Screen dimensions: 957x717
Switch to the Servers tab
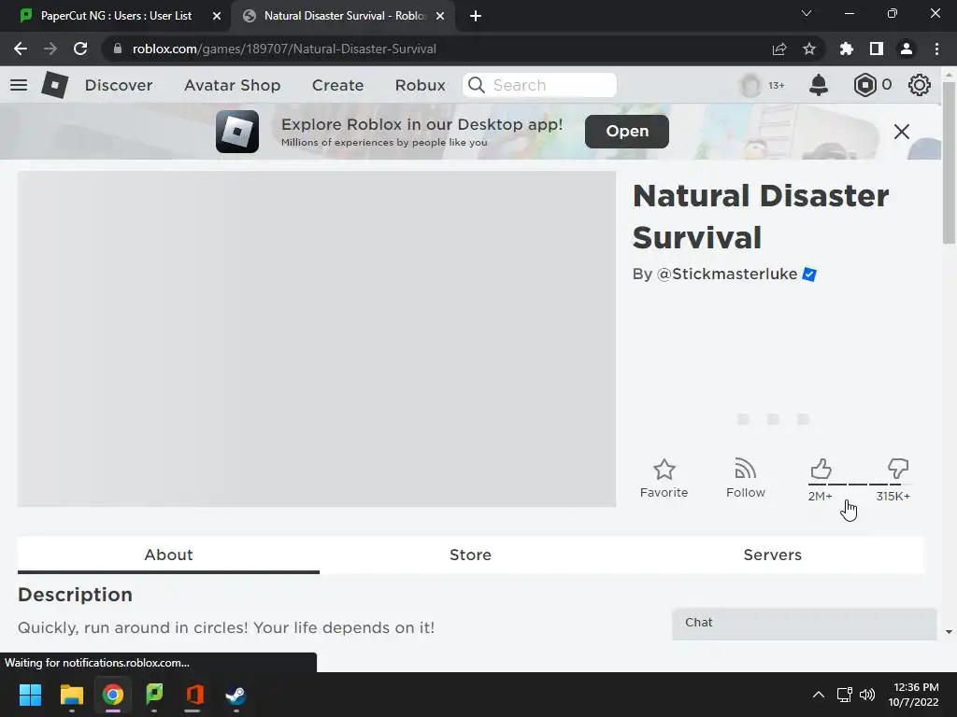click(773, 555)
